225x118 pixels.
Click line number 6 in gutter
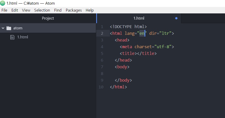pos(102,60)
